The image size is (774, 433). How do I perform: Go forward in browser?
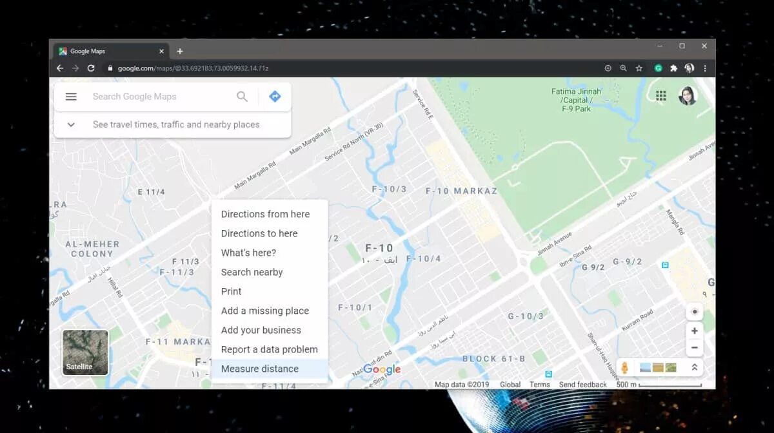click(x=75, y=68)
